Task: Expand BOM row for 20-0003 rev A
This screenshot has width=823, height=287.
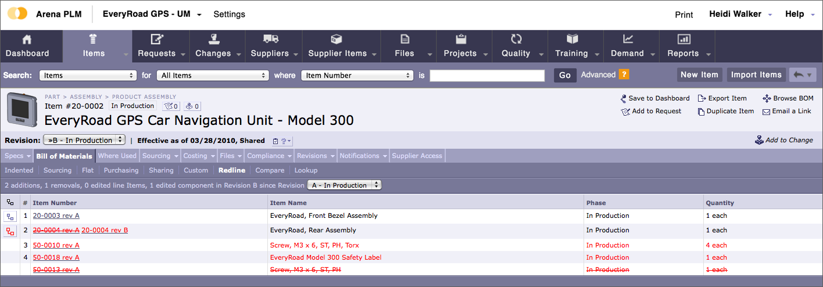Action: click(x=10, y=217)
